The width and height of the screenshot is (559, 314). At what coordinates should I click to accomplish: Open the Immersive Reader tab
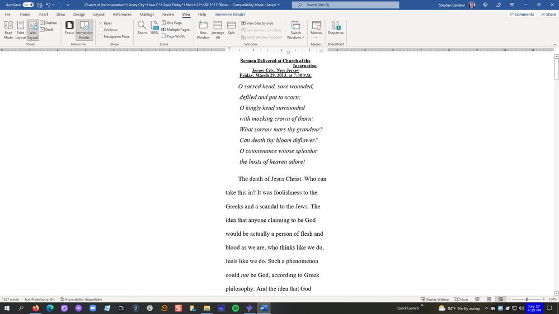coord(230,14)
